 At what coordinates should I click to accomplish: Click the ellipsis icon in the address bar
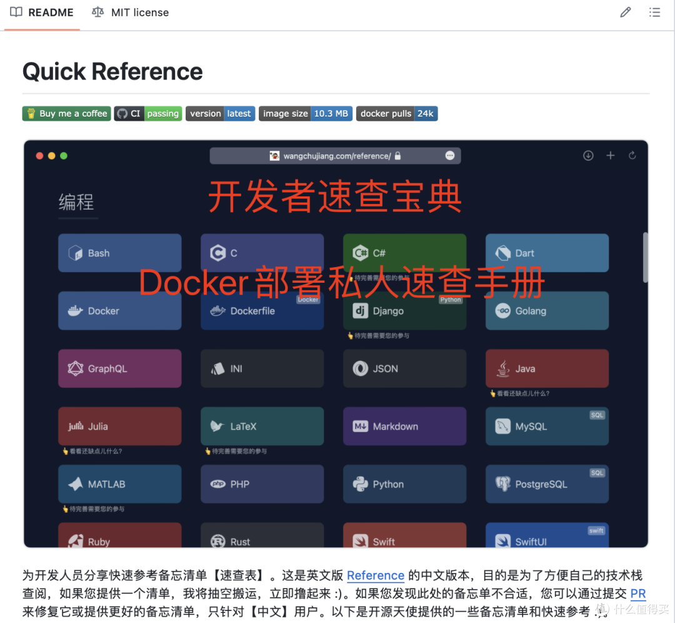450,156
